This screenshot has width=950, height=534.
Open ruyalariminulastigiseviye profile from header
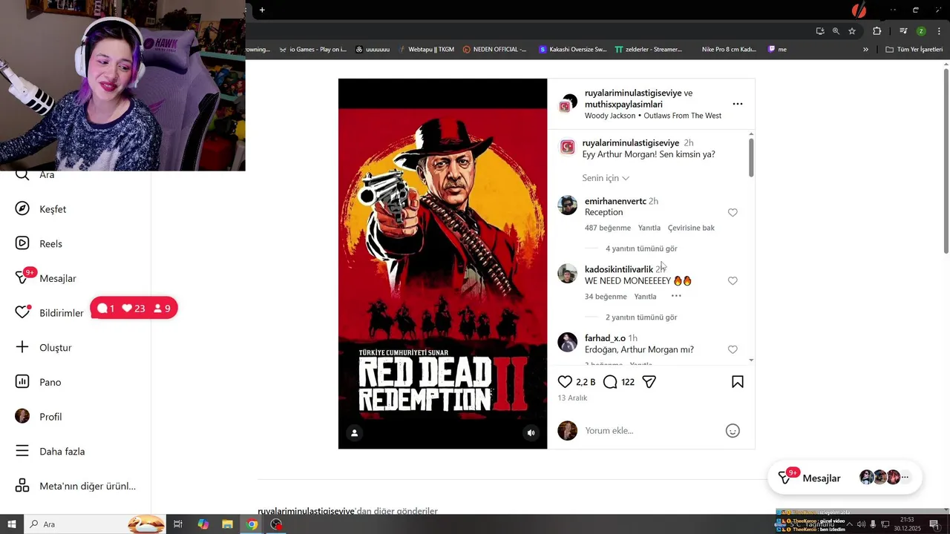(x=633, y=93)
